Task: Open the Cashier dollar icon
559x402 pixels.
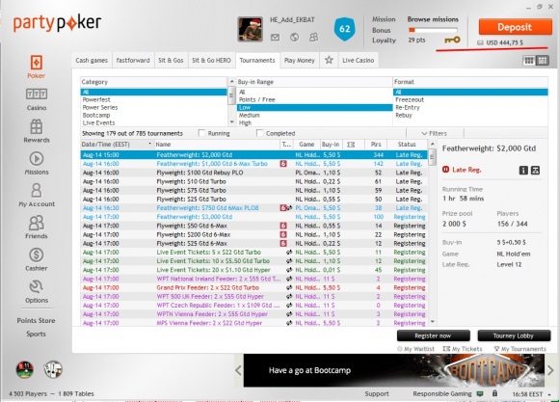Action: point(37,255)
